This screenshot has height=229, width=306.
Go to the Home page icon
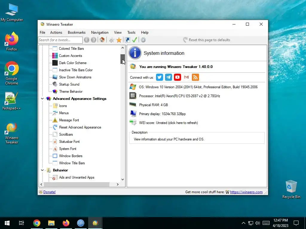pos(102,40)
